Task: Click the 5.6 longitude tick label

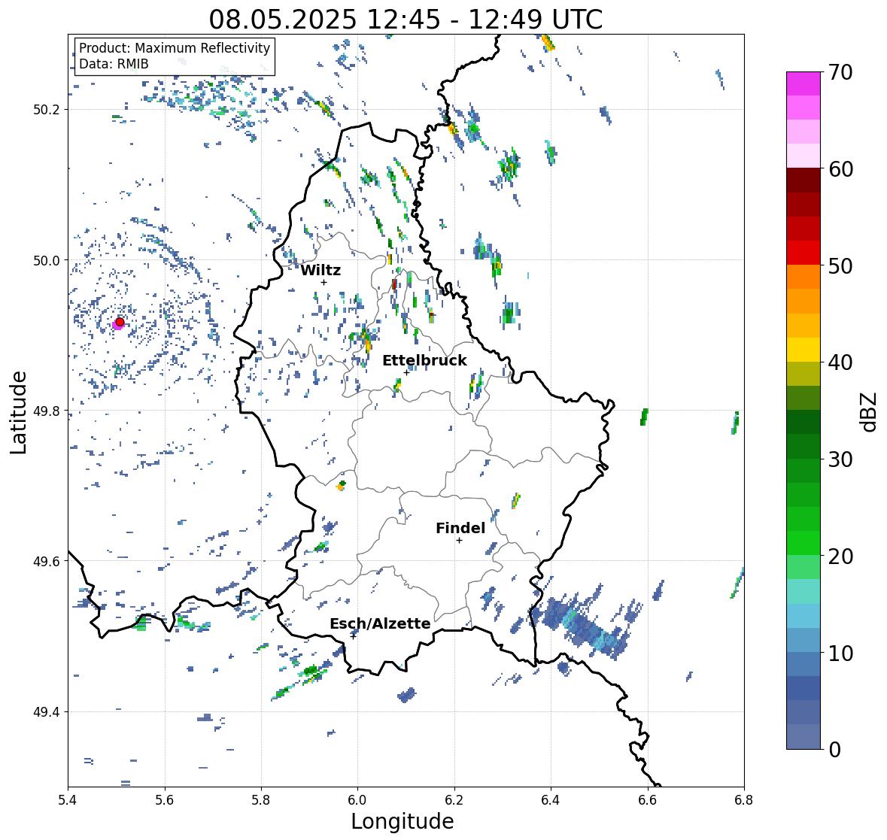Action: (x=165, y=799)
